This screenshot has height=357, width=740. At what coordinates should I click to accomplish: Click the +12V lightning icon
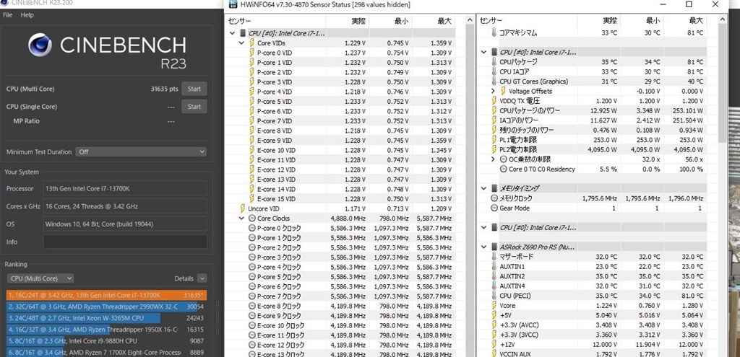[x=494, y=345]
